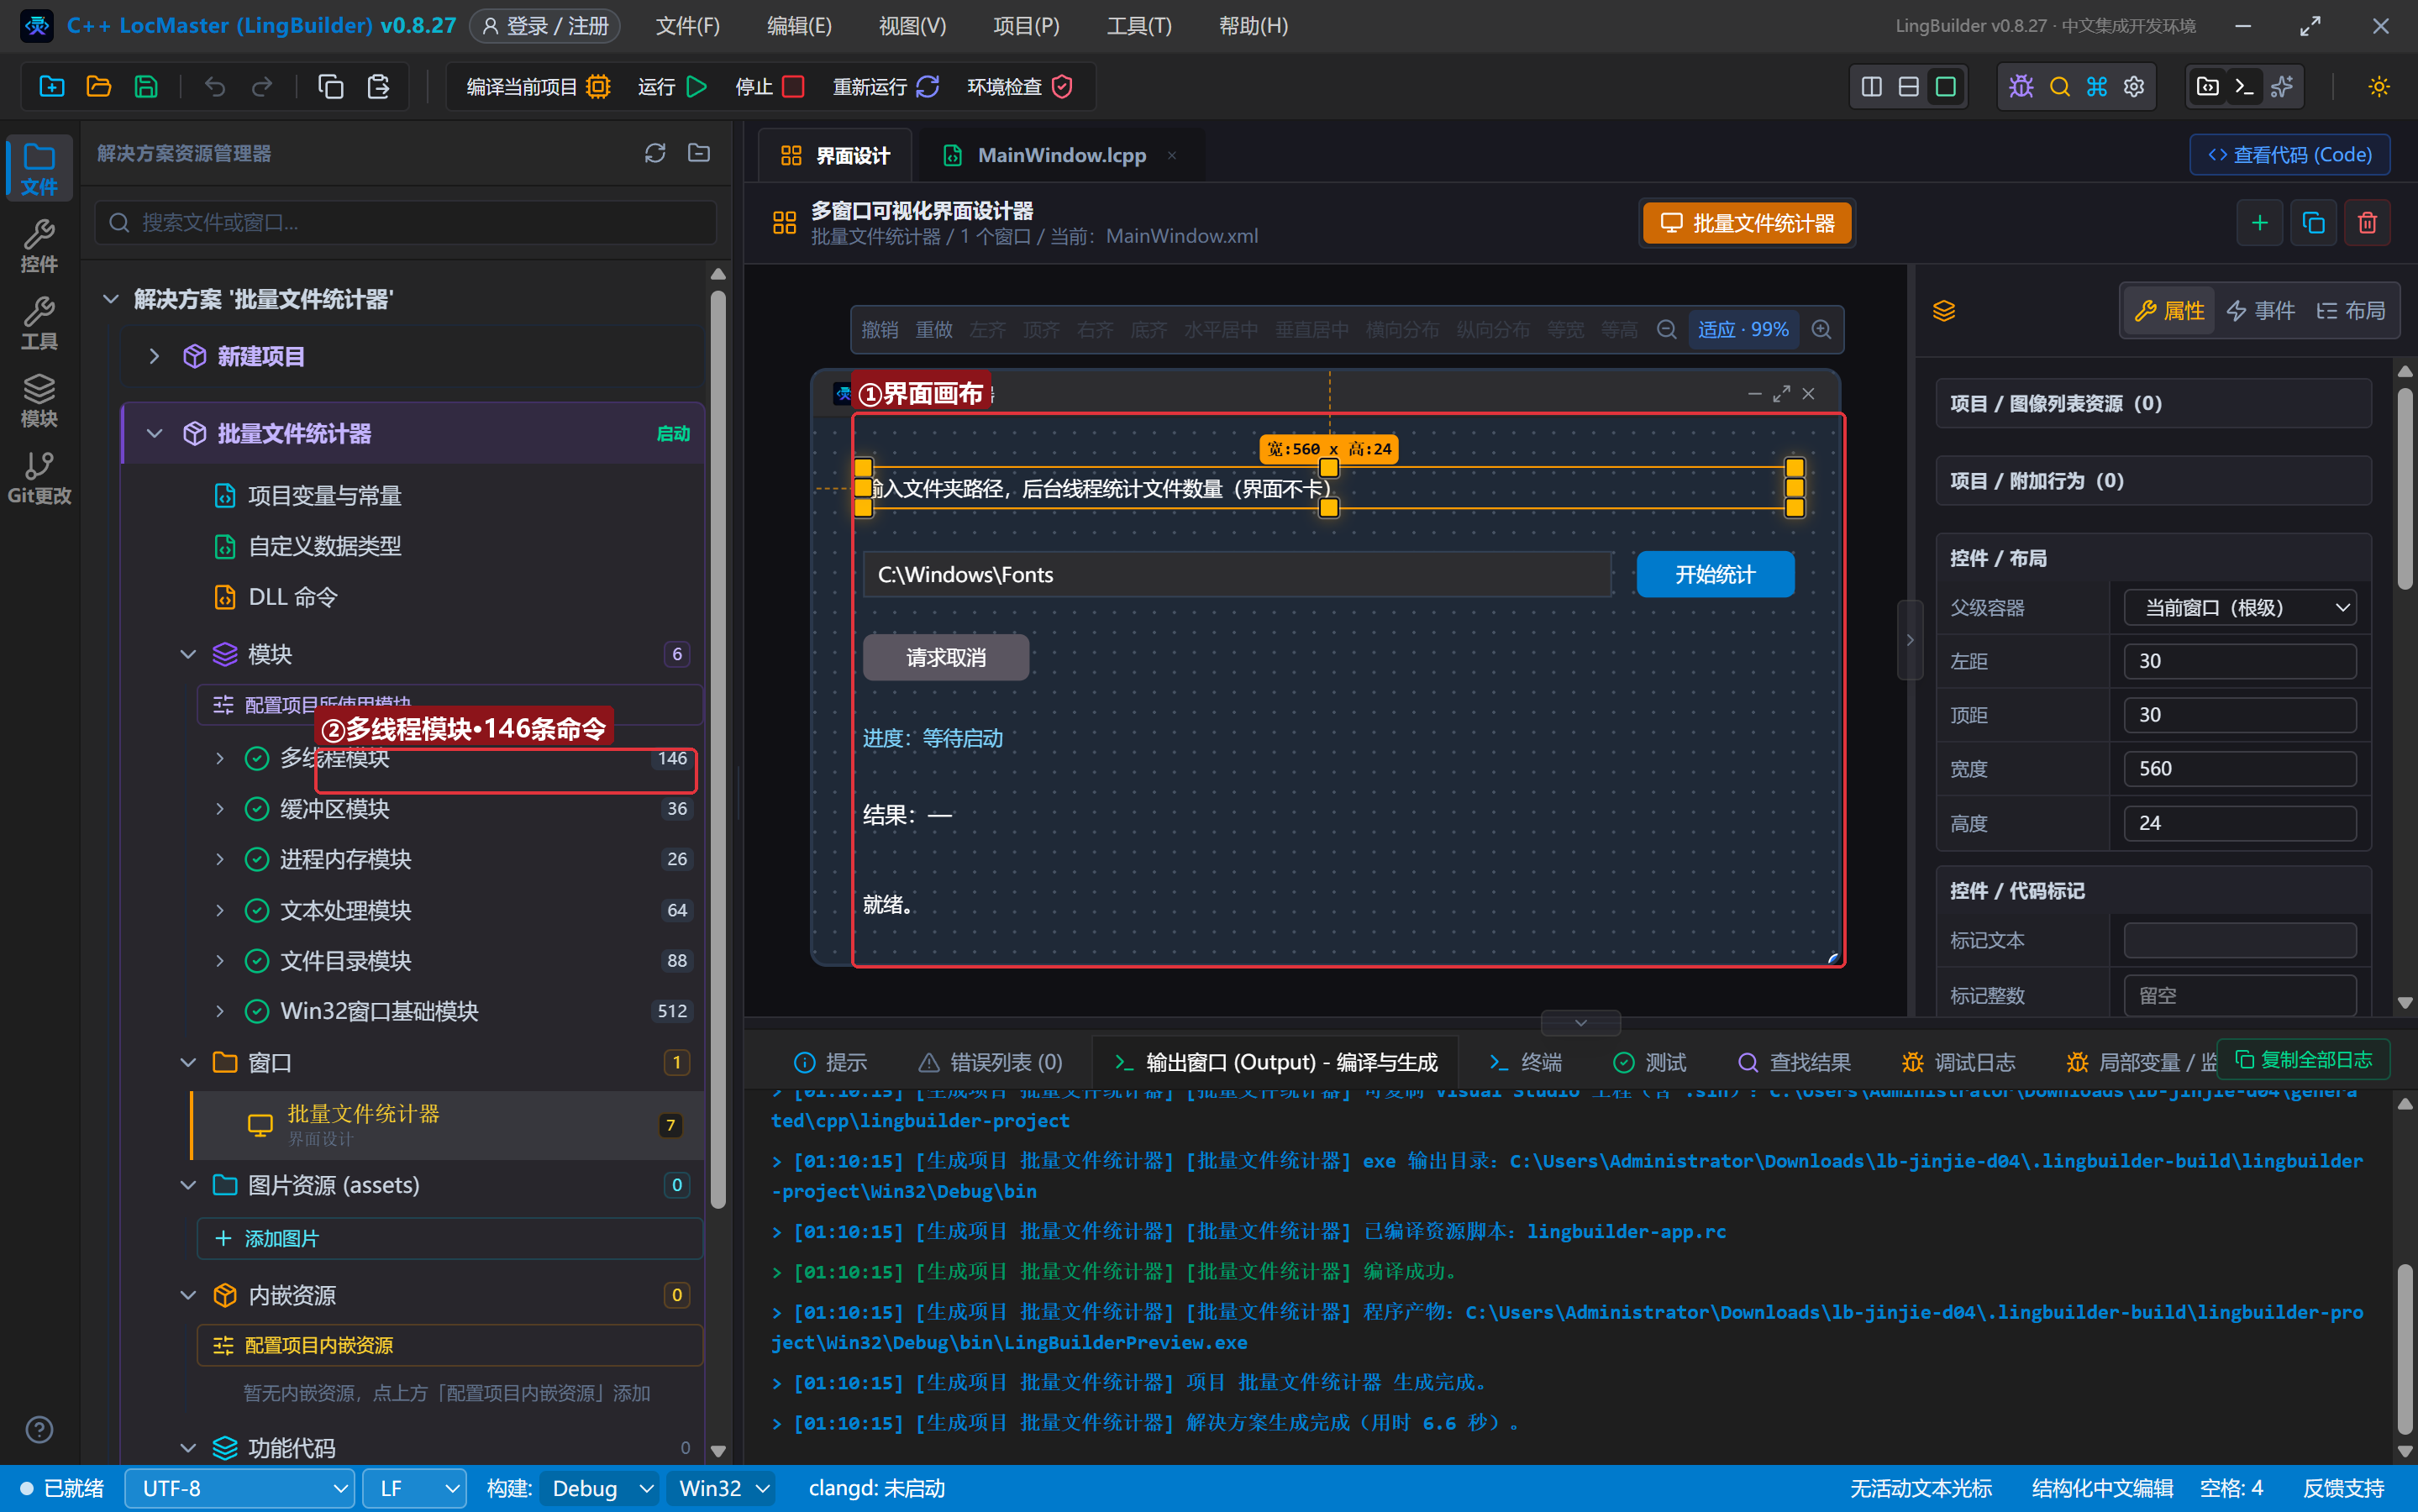Refresh the solution explorer
The height and width of the screenshot is (1512, 2418).
[x=655, y=153]
